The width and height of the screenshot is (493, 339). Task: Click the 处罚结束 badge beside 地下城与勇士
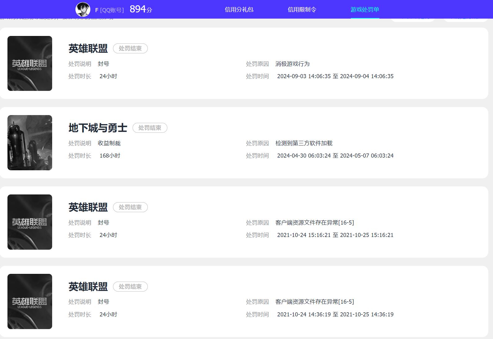(150, 128)
